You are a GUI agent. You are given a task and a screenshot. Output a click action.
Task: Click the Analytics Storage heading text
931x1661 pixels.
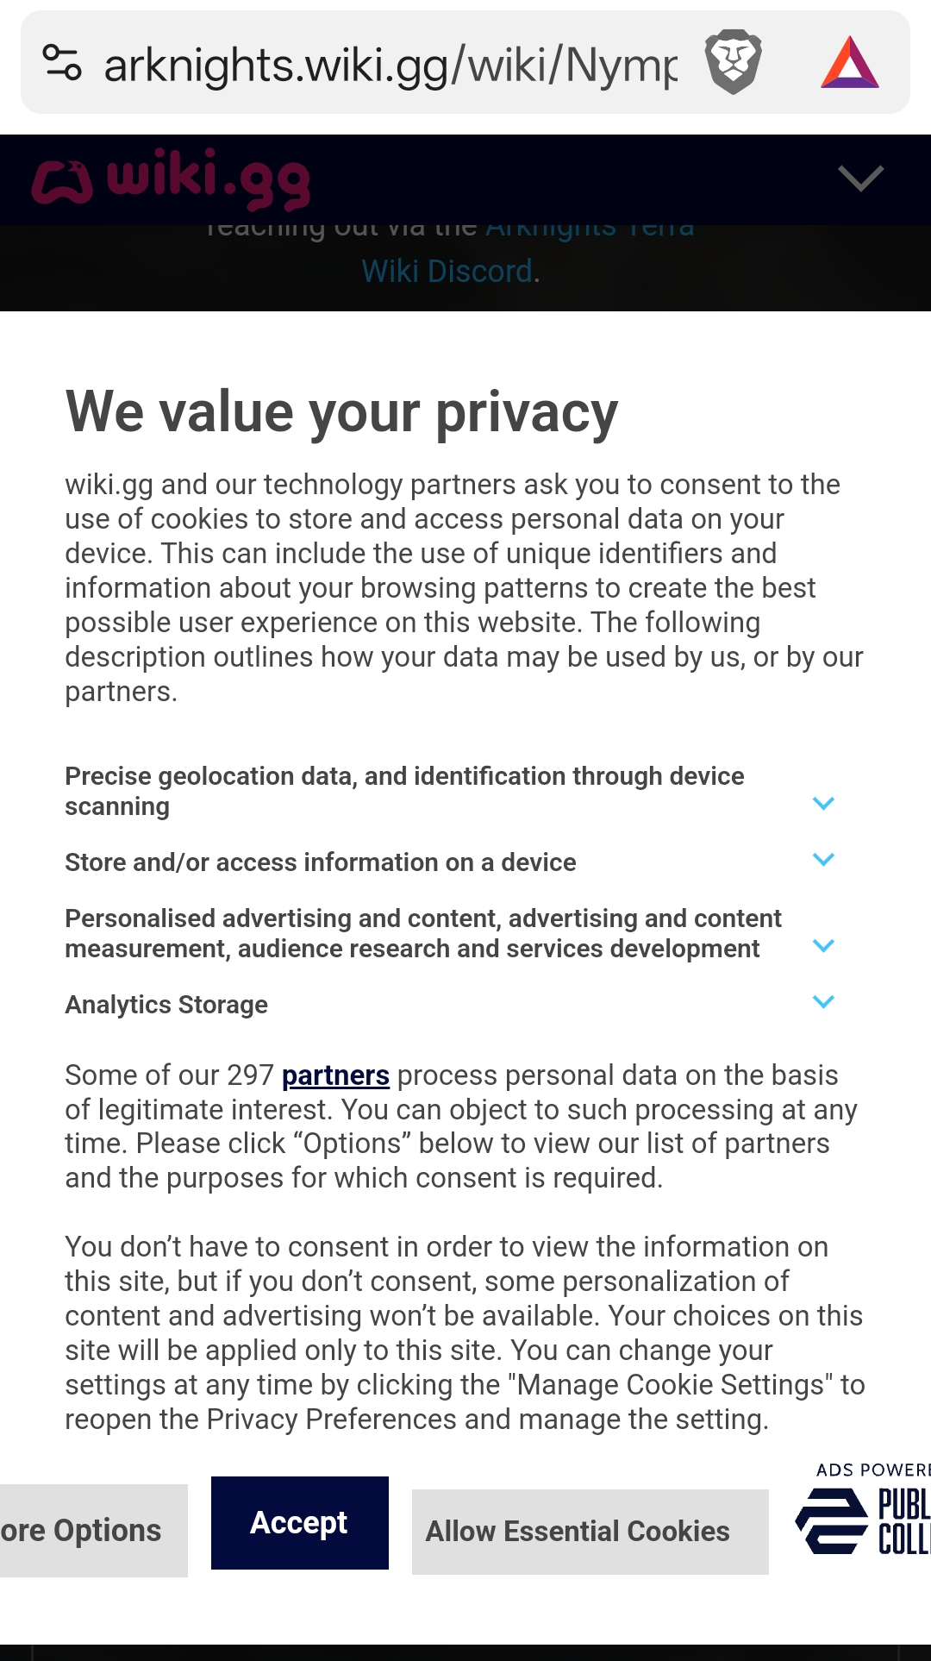[166, 1005]
